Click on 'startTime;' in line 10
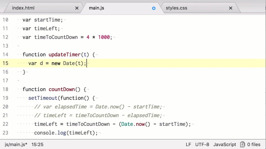This screenshot has height=149, width=266. [x=48, y=20]
